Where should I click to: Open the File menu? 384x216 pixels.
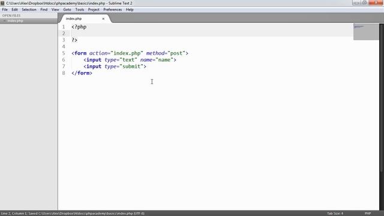(x=5, y=10)
